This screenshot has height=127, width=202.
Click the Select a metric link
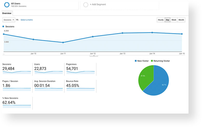[27, 20]
